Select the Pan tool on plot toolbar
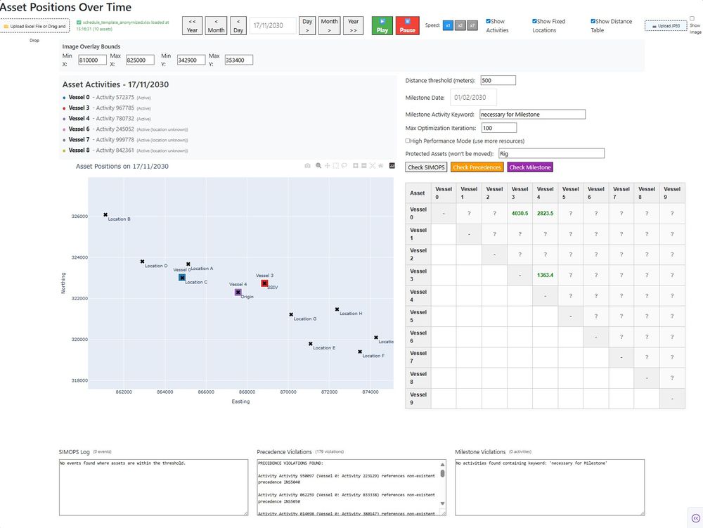The image size is (703, 528). tap(328, 166)
